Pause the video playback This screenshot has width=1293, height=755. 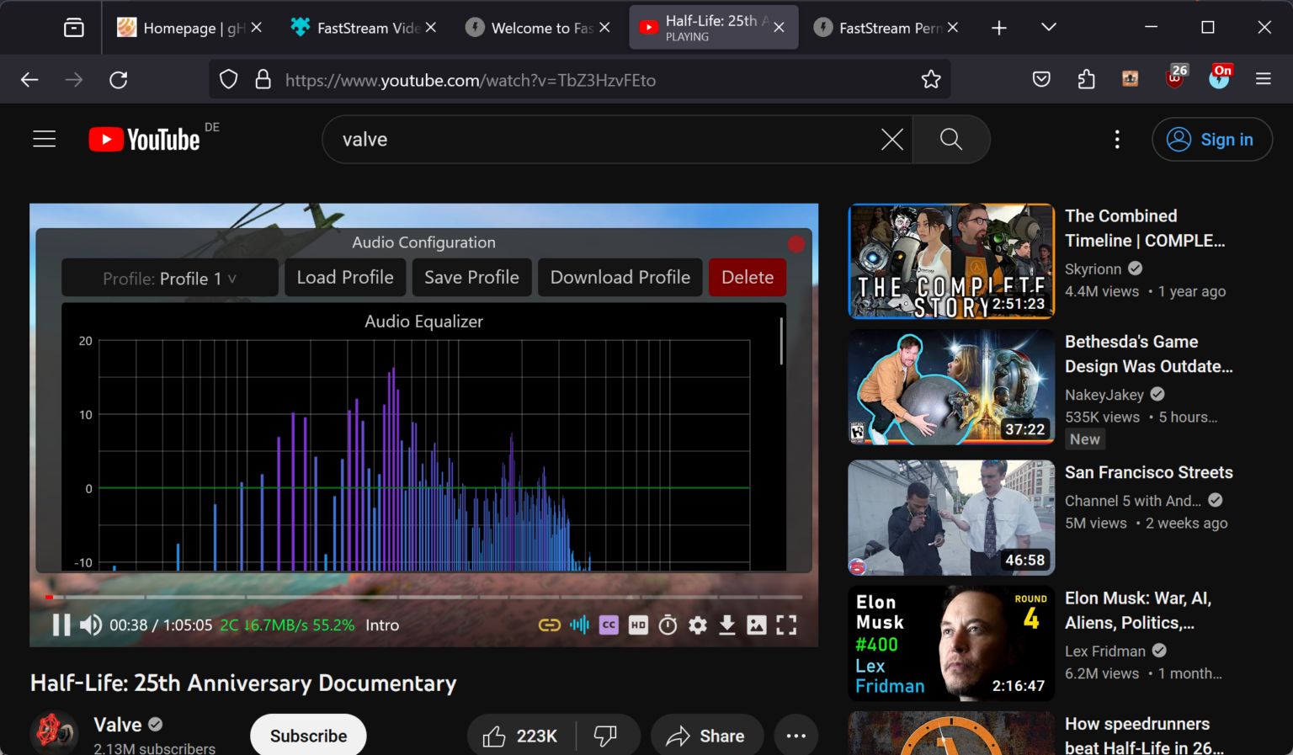pos(60,625)
